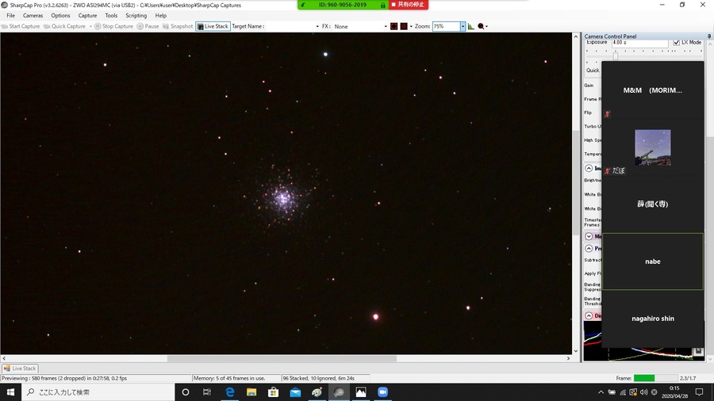Switch to Zoom from taskbar
Screen dimensions: 714x401
point(382,392)
